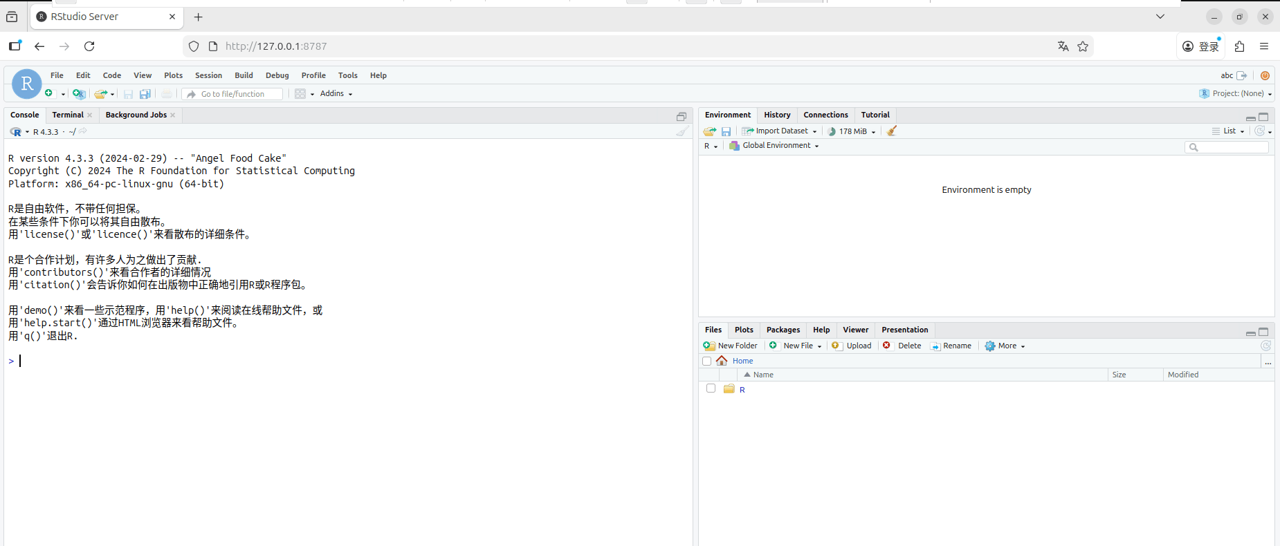
Task: Switch to the Packages tab
Action: click(x=783, y=330)
